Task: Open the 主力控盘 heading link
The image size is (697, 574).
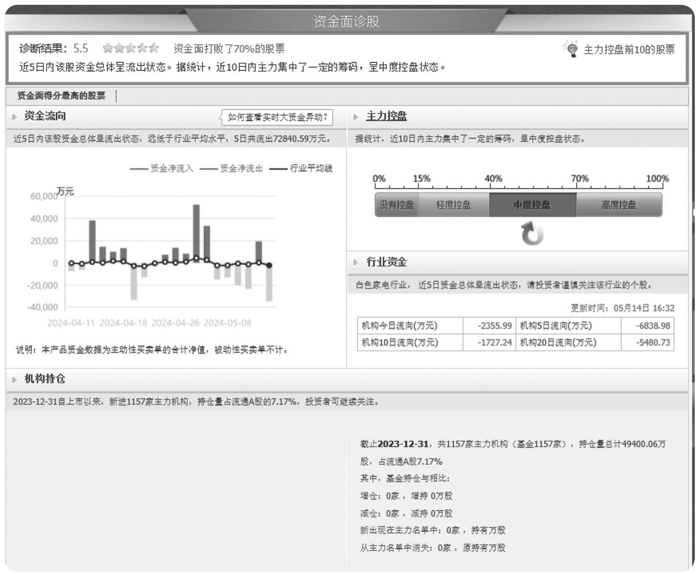Action: coord(386,116)
